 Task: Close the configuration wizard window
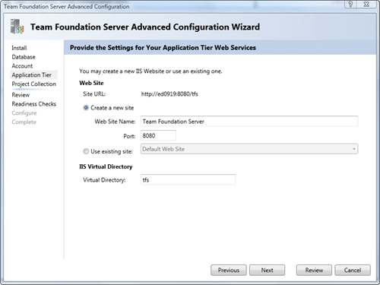click(x=366, y=4)
